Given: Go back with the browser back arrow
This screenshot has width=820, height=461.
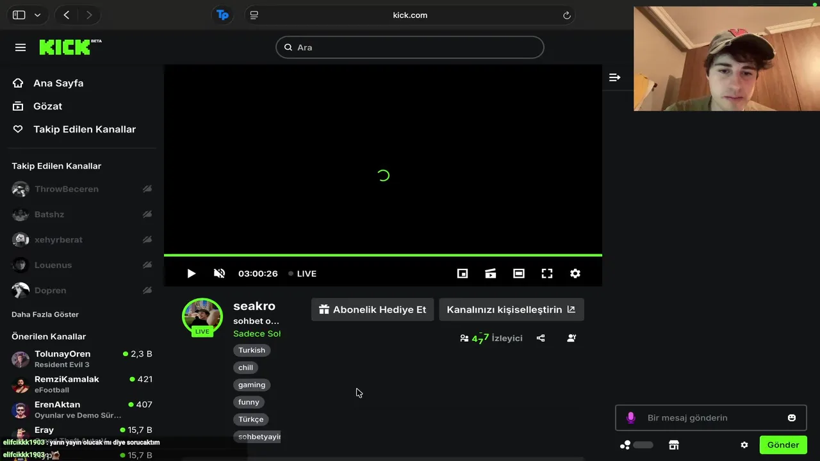Looking at the screenshot, I should coord(67,15).
